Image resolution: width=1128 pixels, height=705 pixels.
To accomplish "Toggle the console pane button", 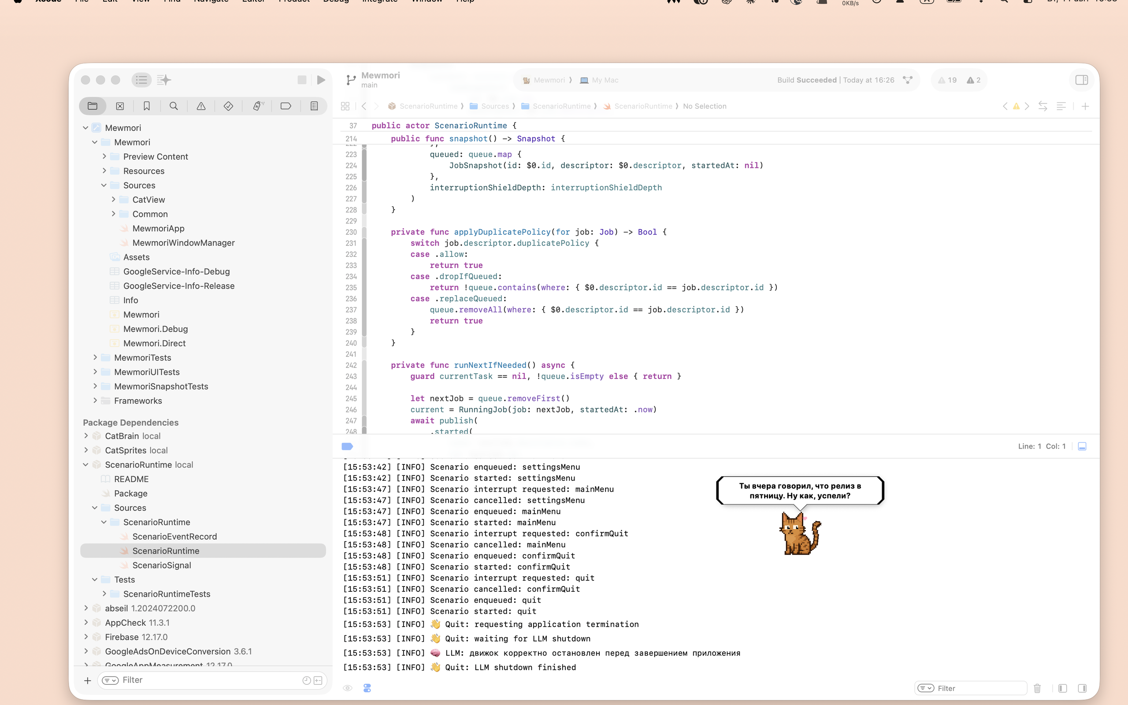I will coord(1082,688).
